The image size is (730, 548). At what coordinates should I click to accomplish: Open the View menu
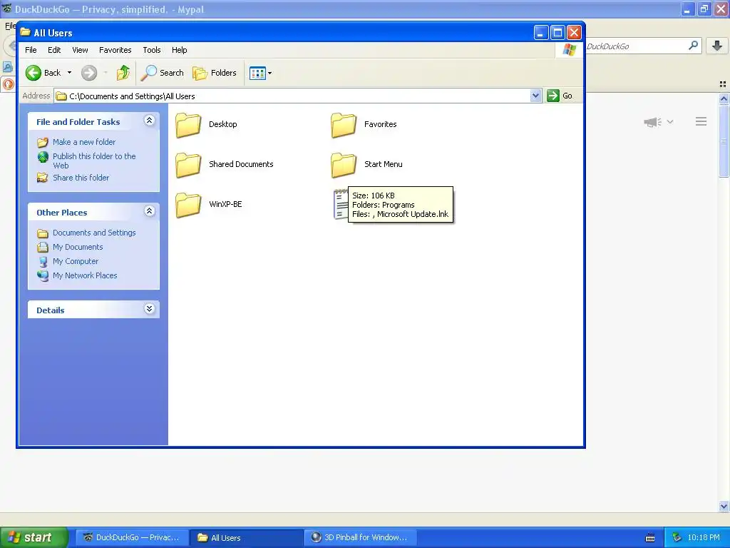80,50
